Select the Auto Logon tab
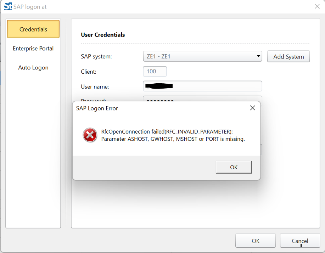The image size is (325, 253). click(x=33, y=68)
